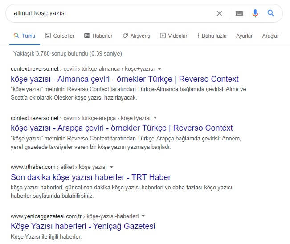Open the TRT Haber köşe yazısı result

(x=90, y=177)
